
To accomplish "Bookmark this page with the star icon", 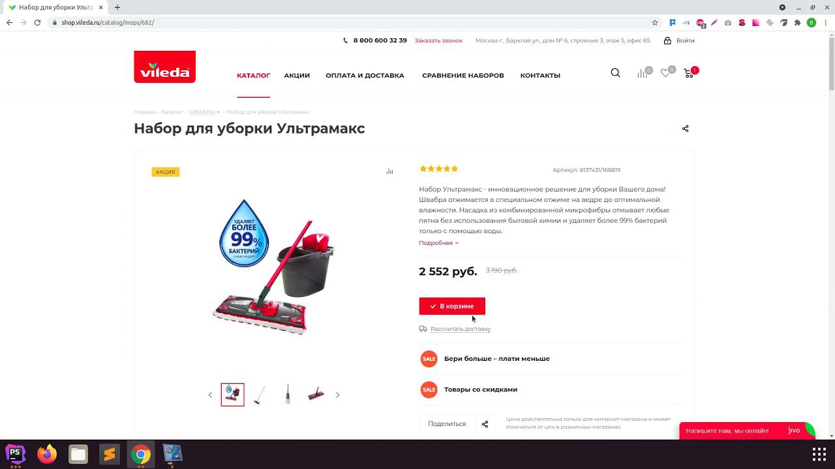I will [655, 22].
